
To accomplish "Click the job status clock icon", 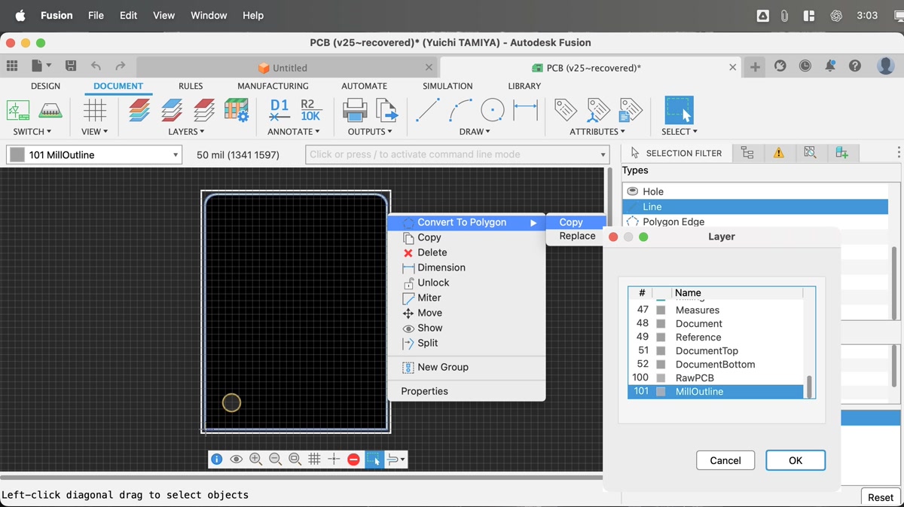I will click(x=805, y=66).
